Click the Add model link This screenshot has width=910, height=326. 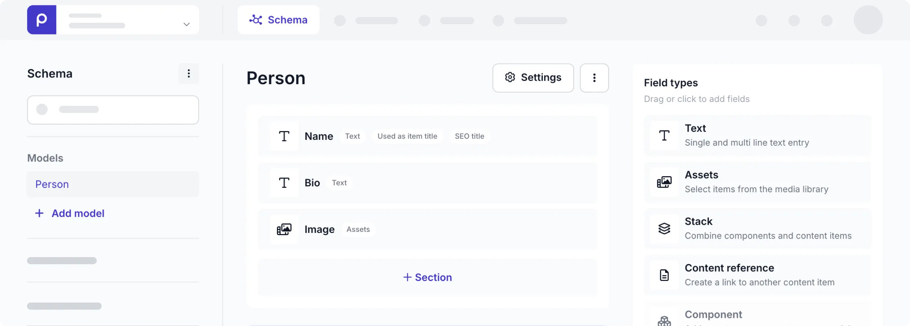point(69,213)
